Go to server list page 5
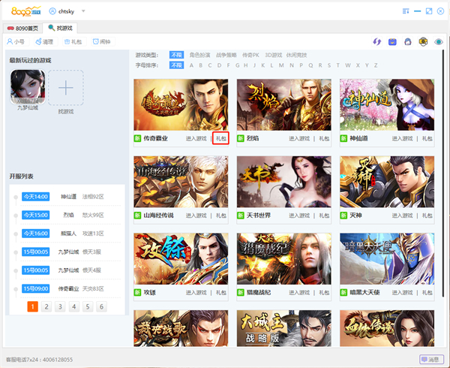 click(88, 306)
